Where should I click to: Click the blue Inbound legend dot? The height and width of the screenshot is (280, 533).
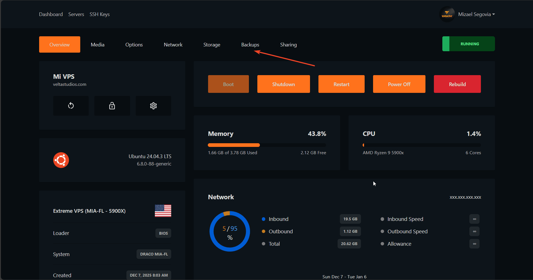[264, 219]
